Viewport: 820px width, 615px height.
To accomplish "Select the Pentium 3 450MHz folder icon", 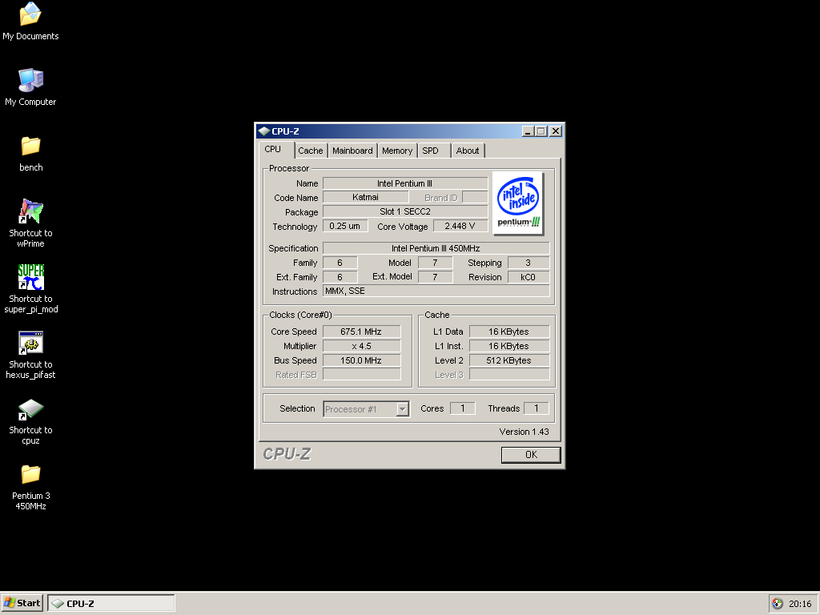I will pos(30,486).
